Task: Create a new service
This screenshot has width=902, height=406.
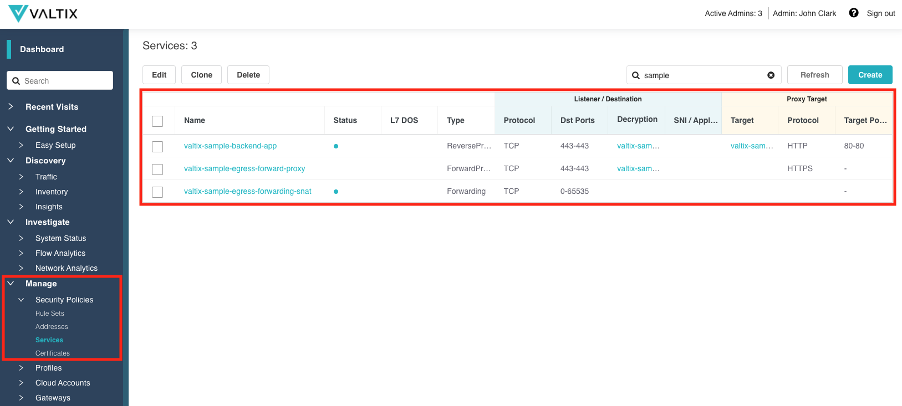Action: [x=870, y=75]
